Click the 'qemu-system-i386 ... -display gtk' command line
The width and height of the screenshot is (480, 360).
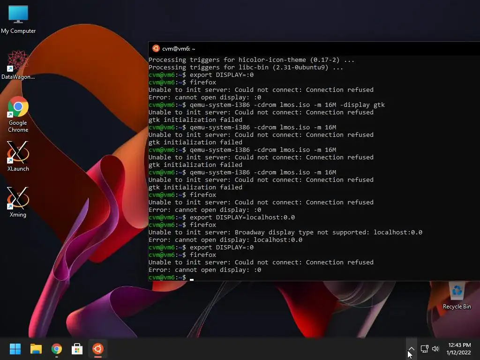(267, 105)
